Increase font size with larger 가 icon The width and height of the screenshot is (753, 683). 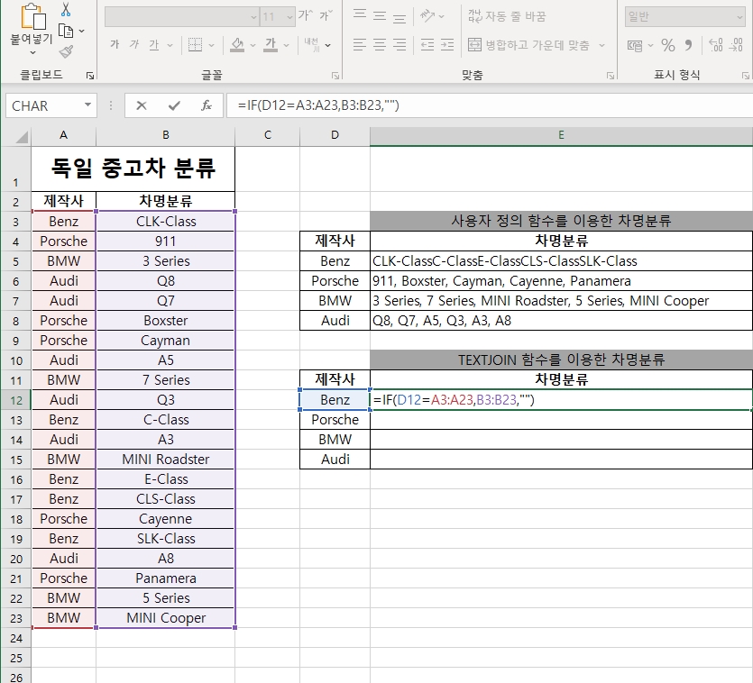[x=305, y=16]
